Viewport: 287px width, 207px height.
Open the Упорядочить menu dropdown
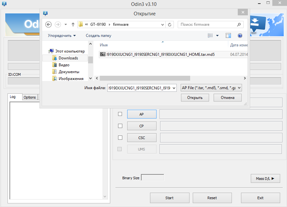62,36
